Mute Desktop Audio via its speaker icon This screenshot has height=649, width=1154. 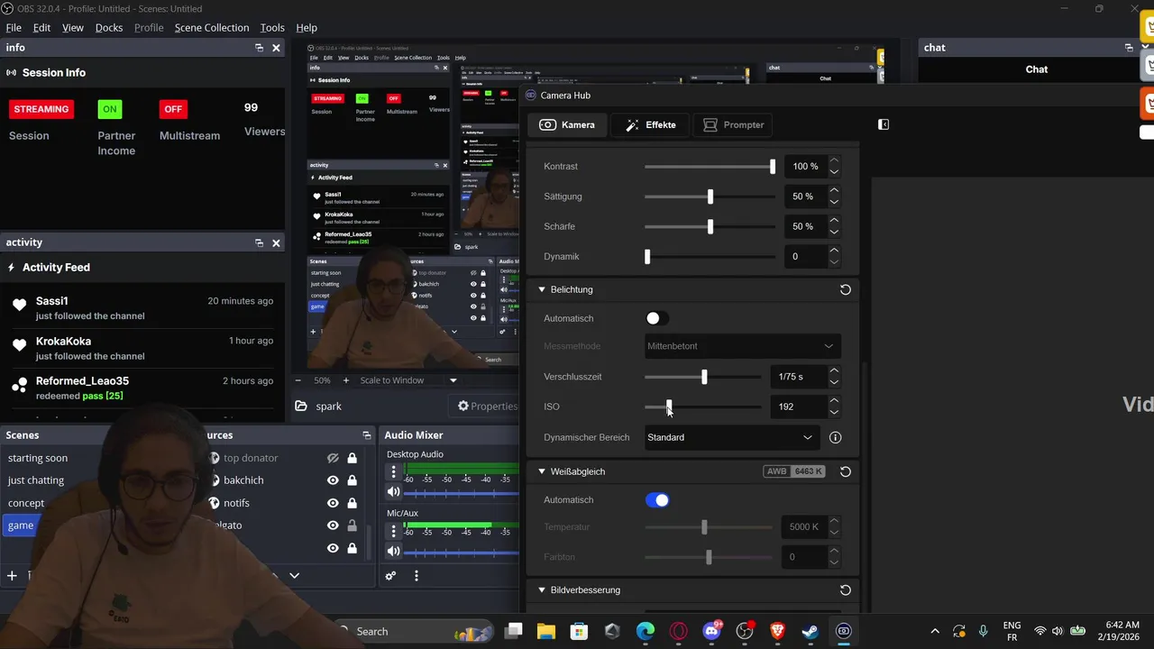(x=393, y=492)
